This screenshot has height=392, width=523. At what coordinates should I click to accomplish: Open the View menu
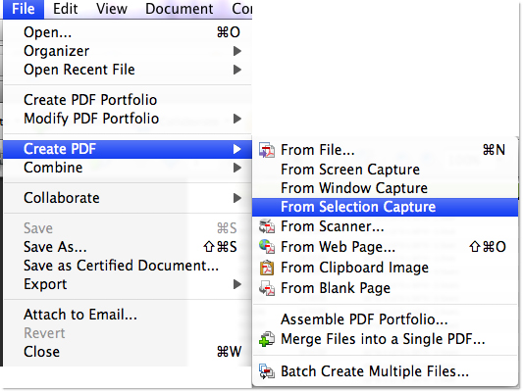112,9
